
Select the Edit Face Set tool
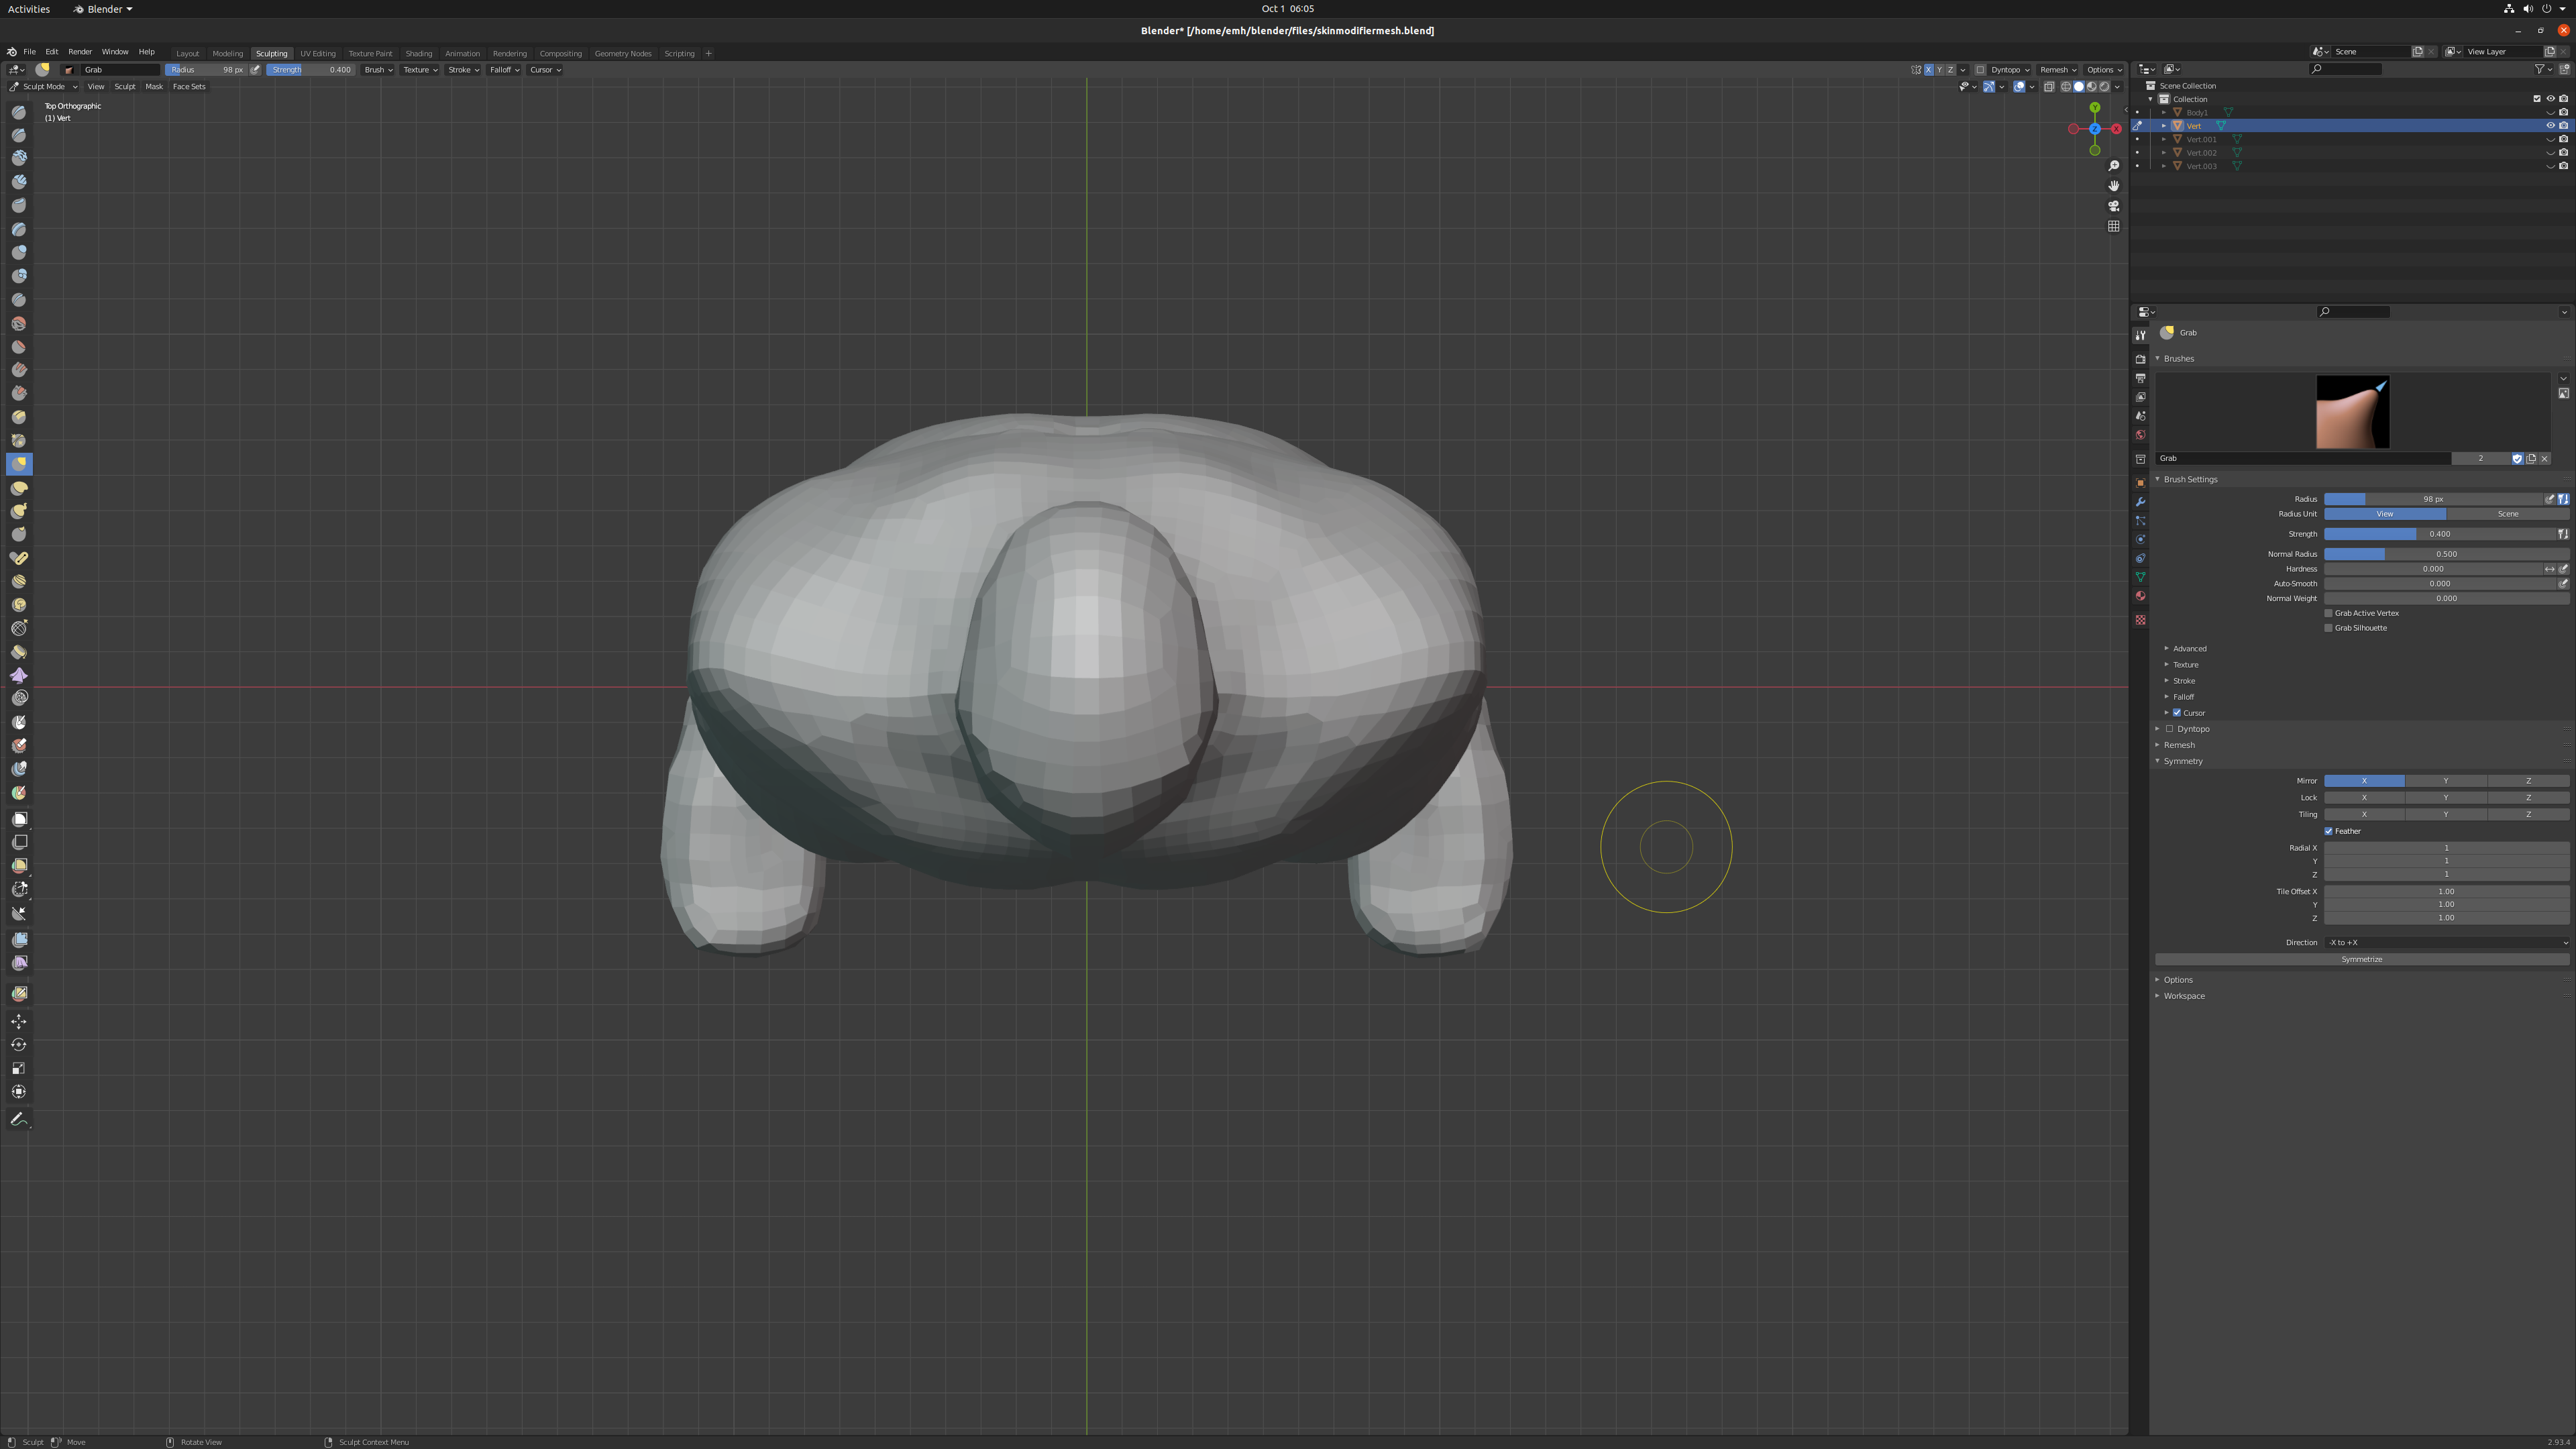tap(19, 994)
